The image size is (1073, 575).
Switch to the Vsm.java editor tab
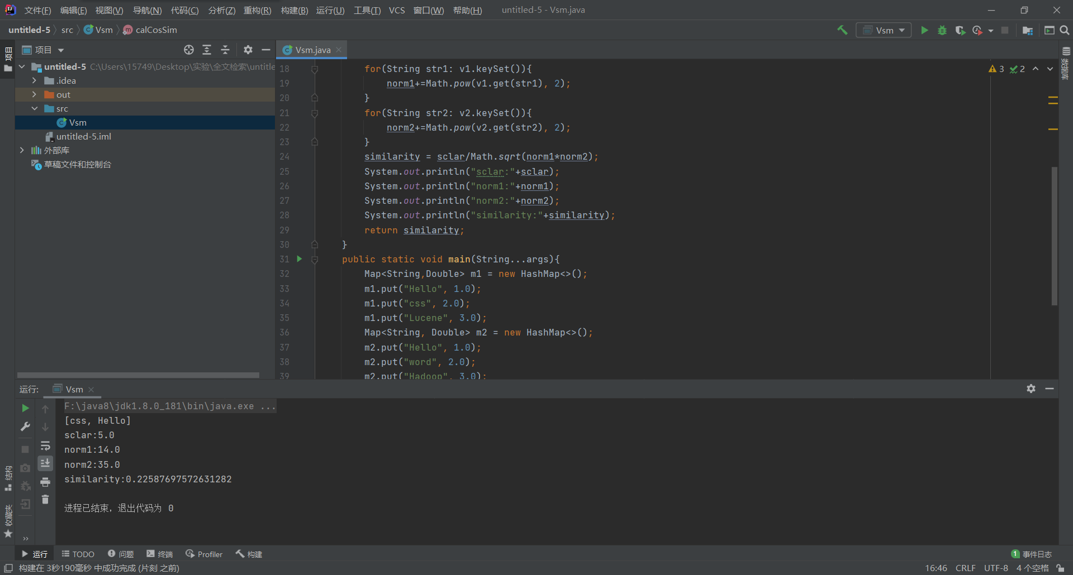tap(312, 50)
